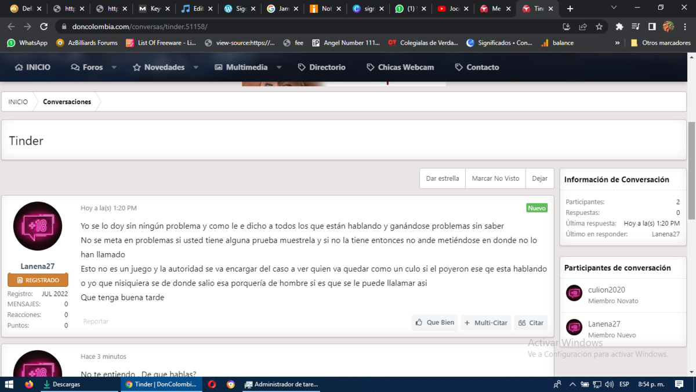
Task: Open the Directorio menu item
Action: (321, 67)
